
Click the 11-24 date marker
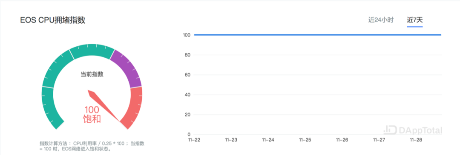click(268, 140)
